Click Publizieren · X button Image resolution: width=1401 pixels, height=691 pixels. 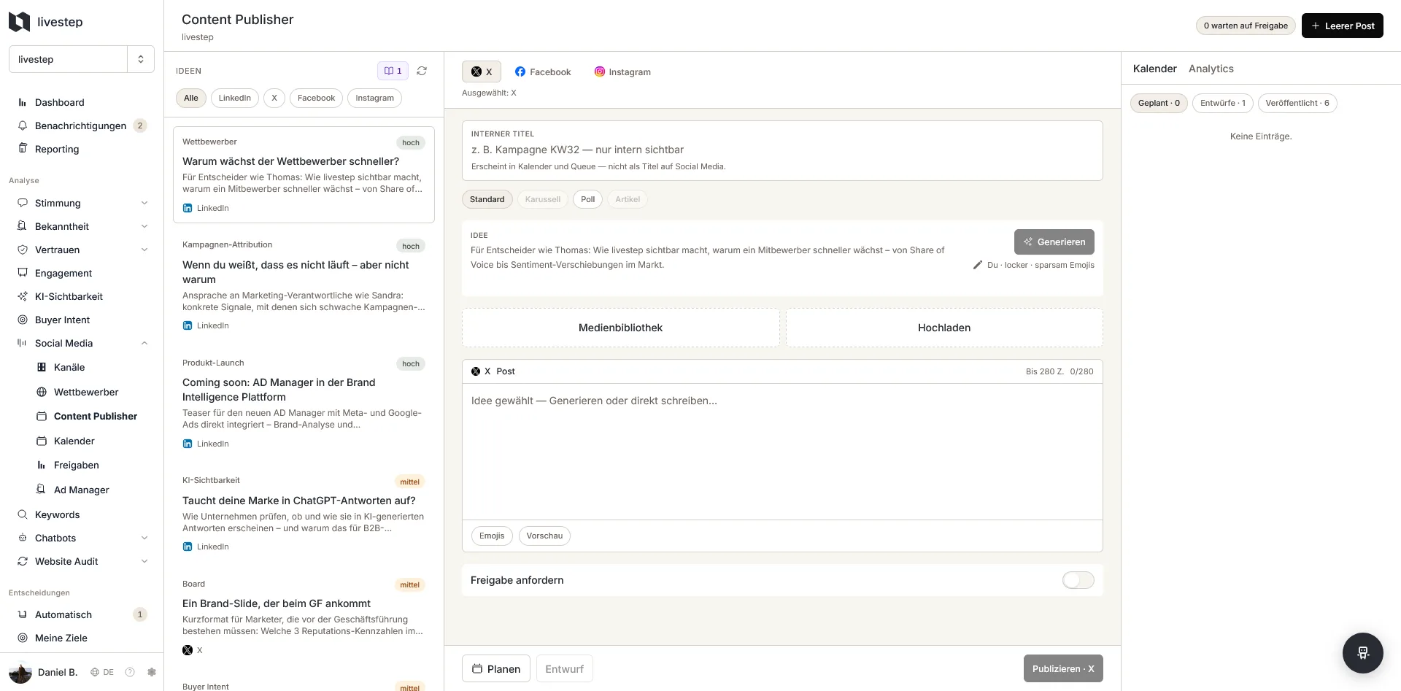coord(1063,668)
